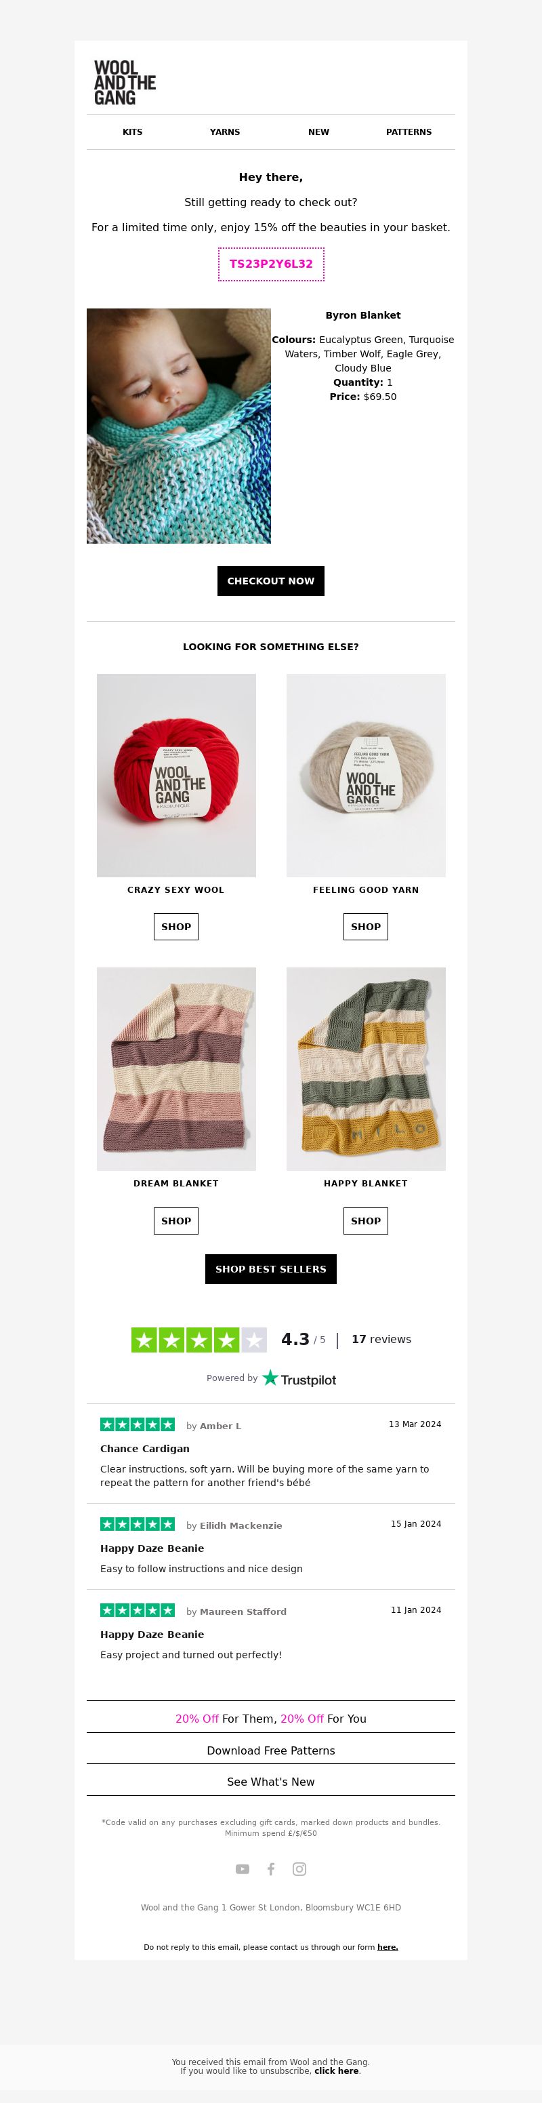This screenshot has width=542, height=2103.
Task: Open the PATTERNS navigation item
Action: pyautogui.click(x=409, y=132)
